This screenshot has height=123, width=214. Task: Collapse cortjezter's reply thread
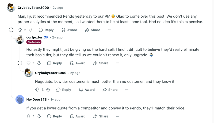click(x=20, y=63)
